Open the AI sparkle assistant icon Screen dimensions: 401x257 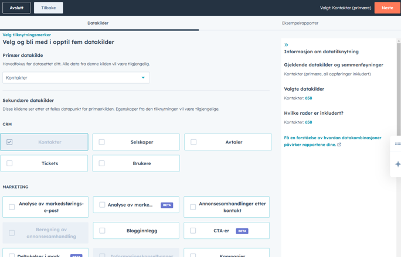click(397, 164)
